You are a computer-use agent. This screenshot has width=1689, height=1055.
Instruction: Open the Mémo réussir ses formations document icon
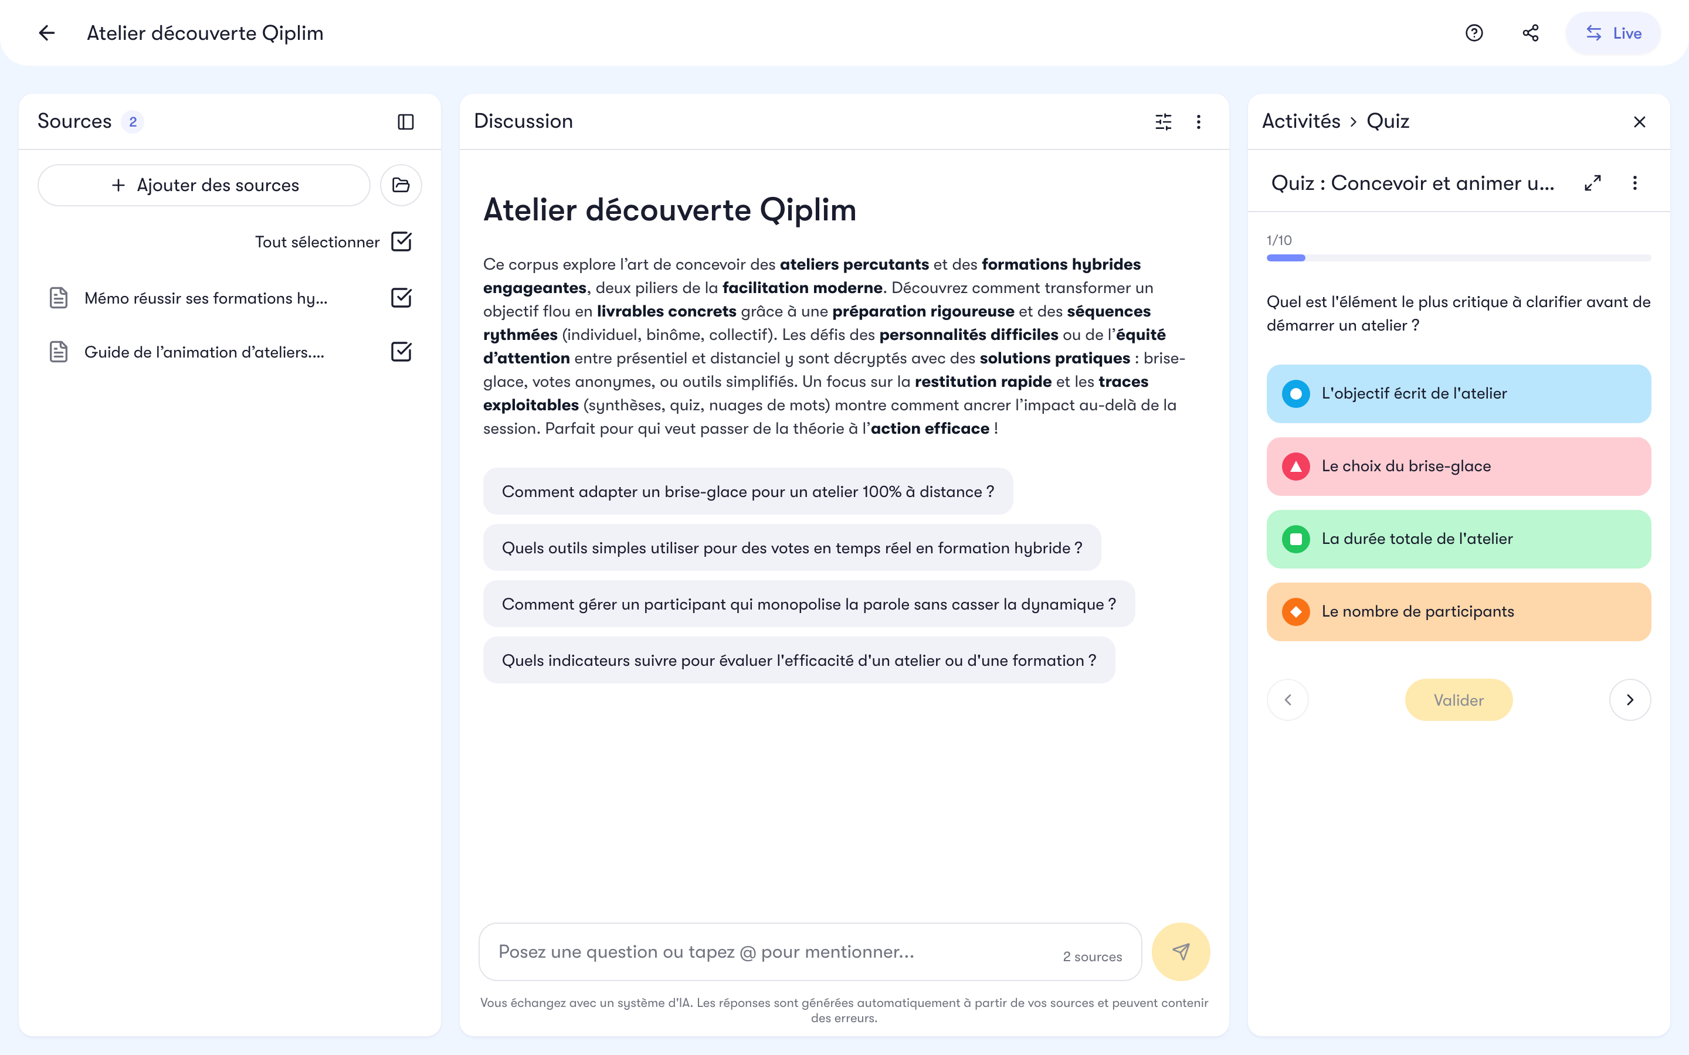pyautogui.click(x=59, y=298)
